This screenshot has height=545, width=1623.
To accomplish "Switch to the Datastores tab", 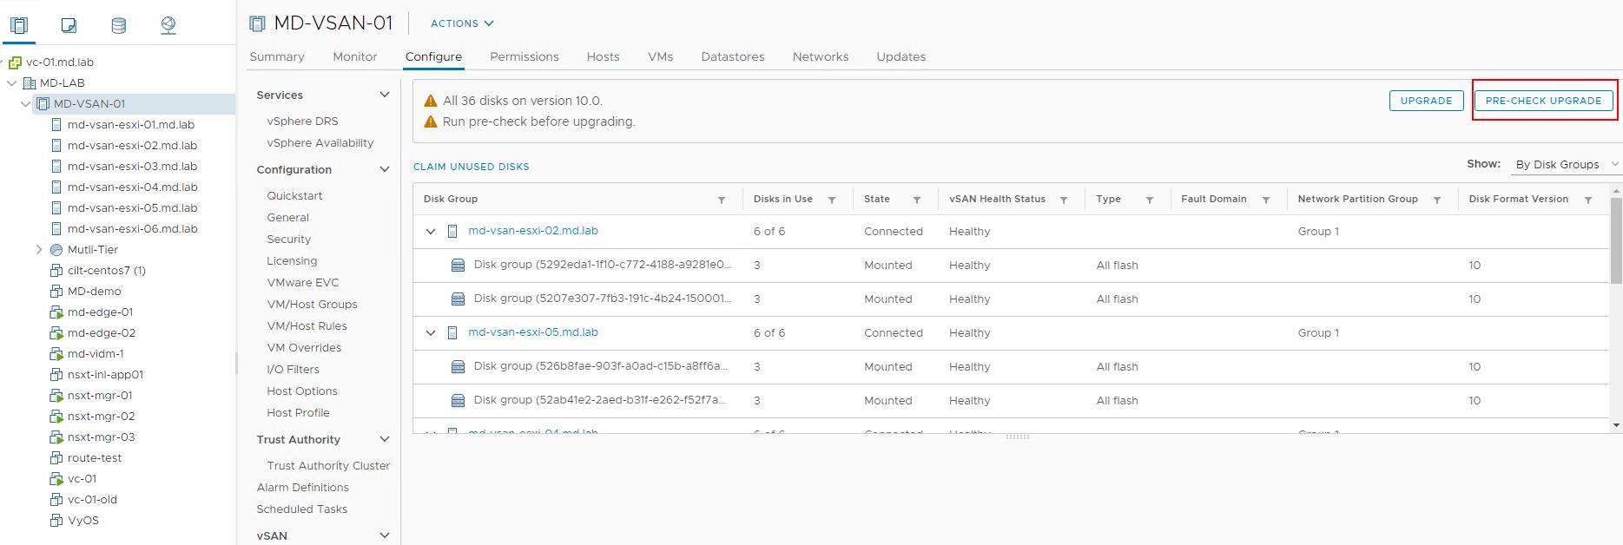I will [x=733, y=56].
